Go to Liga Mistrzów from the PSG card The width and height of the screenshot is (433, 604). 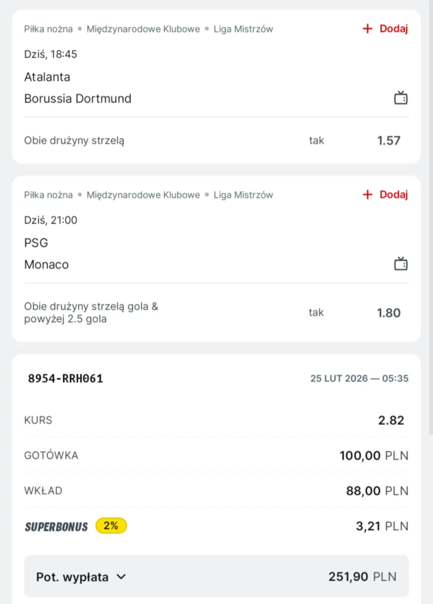[x=243, y=195]
